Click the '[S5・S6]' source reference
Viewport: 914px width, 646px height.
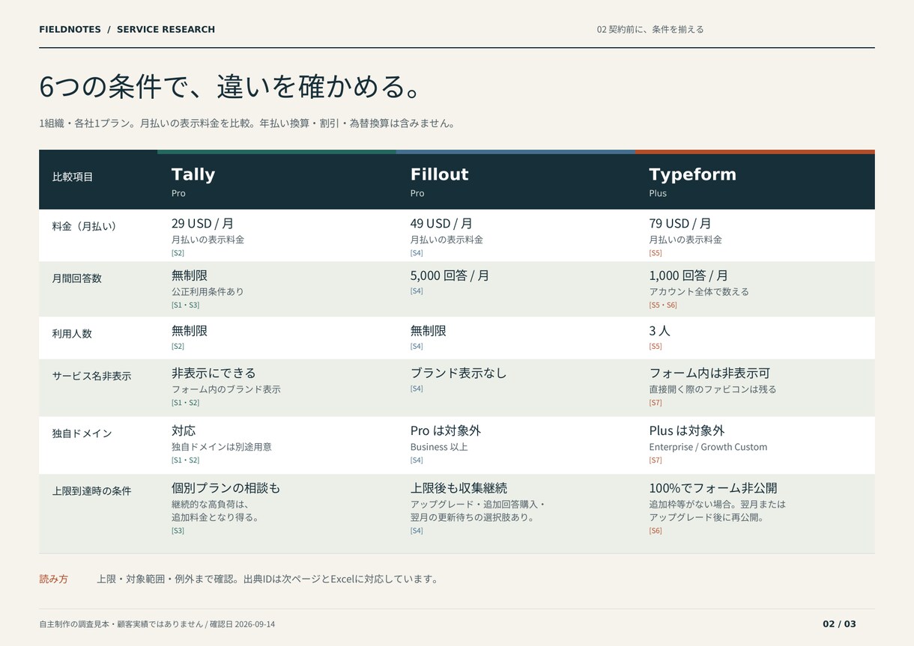[x=663, y=305]
